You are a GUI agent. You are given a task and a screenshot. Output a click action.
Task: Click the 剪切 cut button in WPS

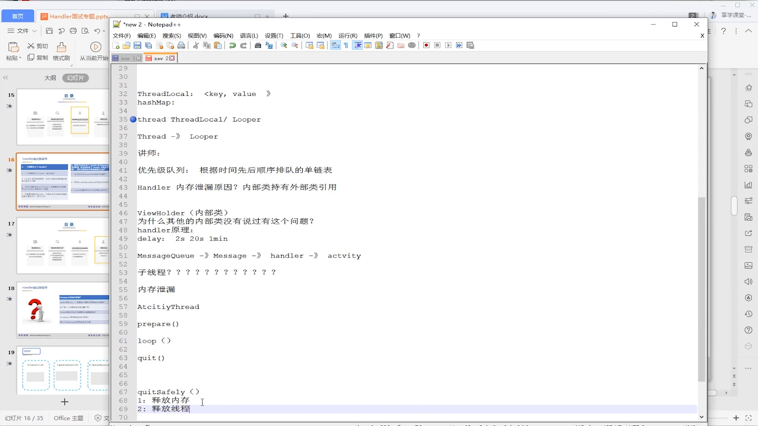click(38, 46)
